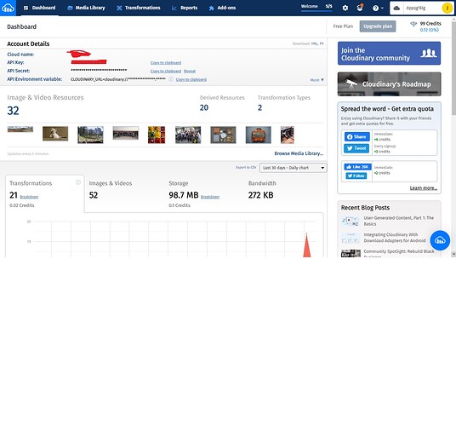
Task: Click the Transformations info icon
Action: [x=78, y=182]
